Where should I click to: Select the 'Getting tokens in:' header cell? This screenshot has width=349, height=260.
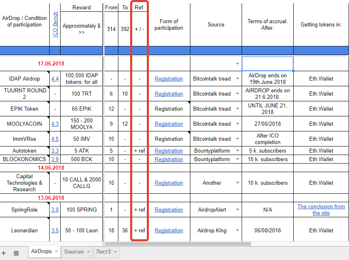tap(321, 24)
